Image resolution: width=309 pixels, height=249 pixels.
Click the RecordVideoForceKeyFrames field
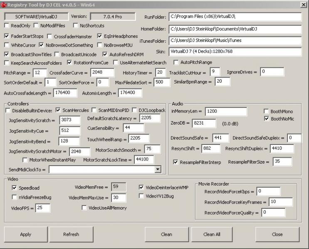281,202
